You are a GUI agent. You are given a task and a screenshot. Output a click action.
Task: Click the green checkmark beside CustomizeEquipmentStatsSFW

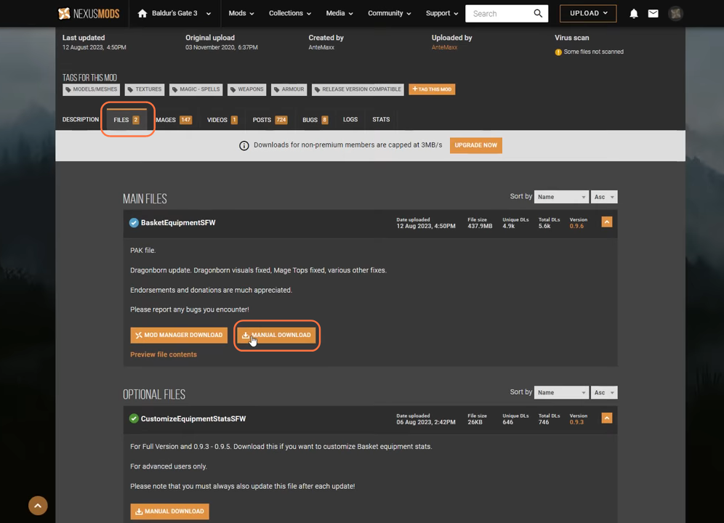[134, 419]
